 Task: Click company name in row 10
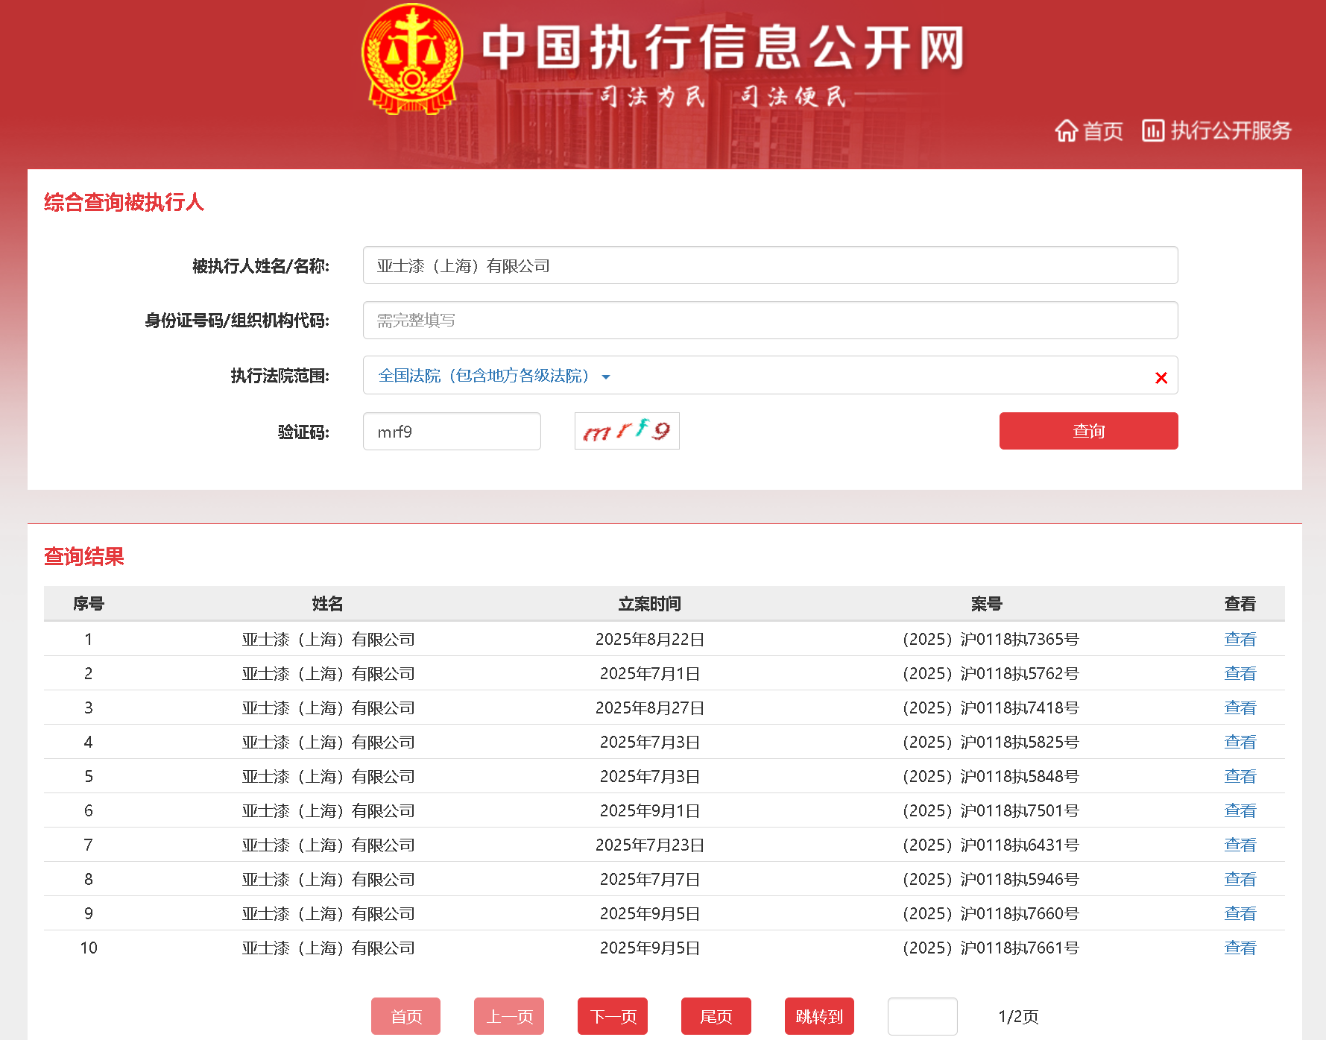pos(328,948)
